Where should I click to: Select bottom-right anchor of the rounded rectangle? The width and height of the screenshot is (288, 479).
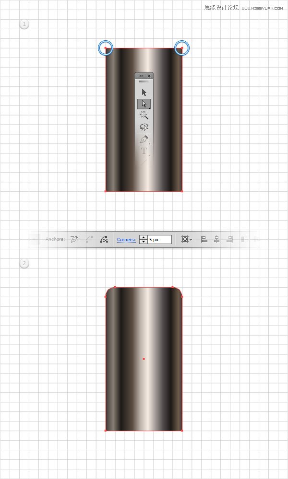point(182,431)
